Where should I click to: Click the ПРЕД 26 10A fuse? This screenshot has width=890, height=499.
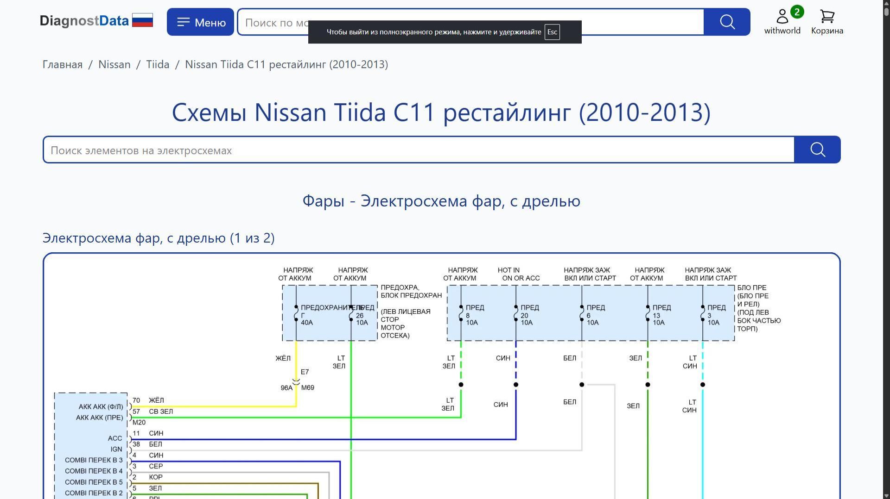pyautogui.click(x=351, y=313)
